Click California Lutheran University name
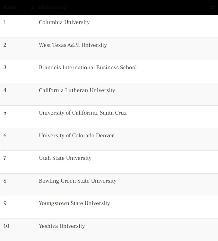Image resolution: width=218 pixels, height=241 pixels. [x=77, y=90]
